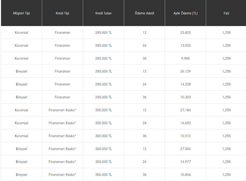
Task: Click the Aylık Ödeme (TL) header
Action: 185,13
